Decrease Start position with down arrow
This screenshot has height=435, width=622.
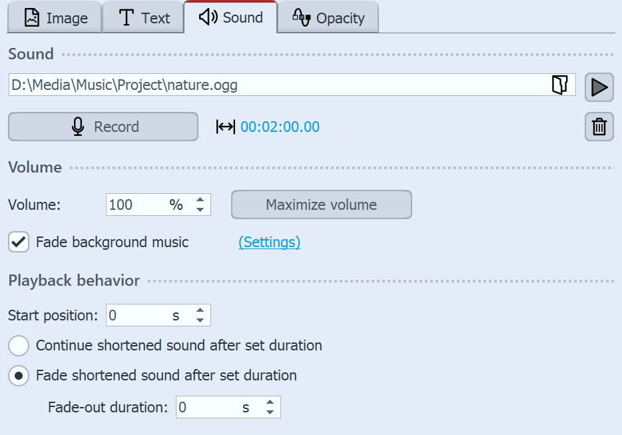pos(199,319)
